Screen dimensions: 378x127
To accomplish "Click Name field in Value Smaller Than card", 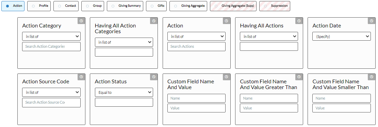I will [342, 98].
